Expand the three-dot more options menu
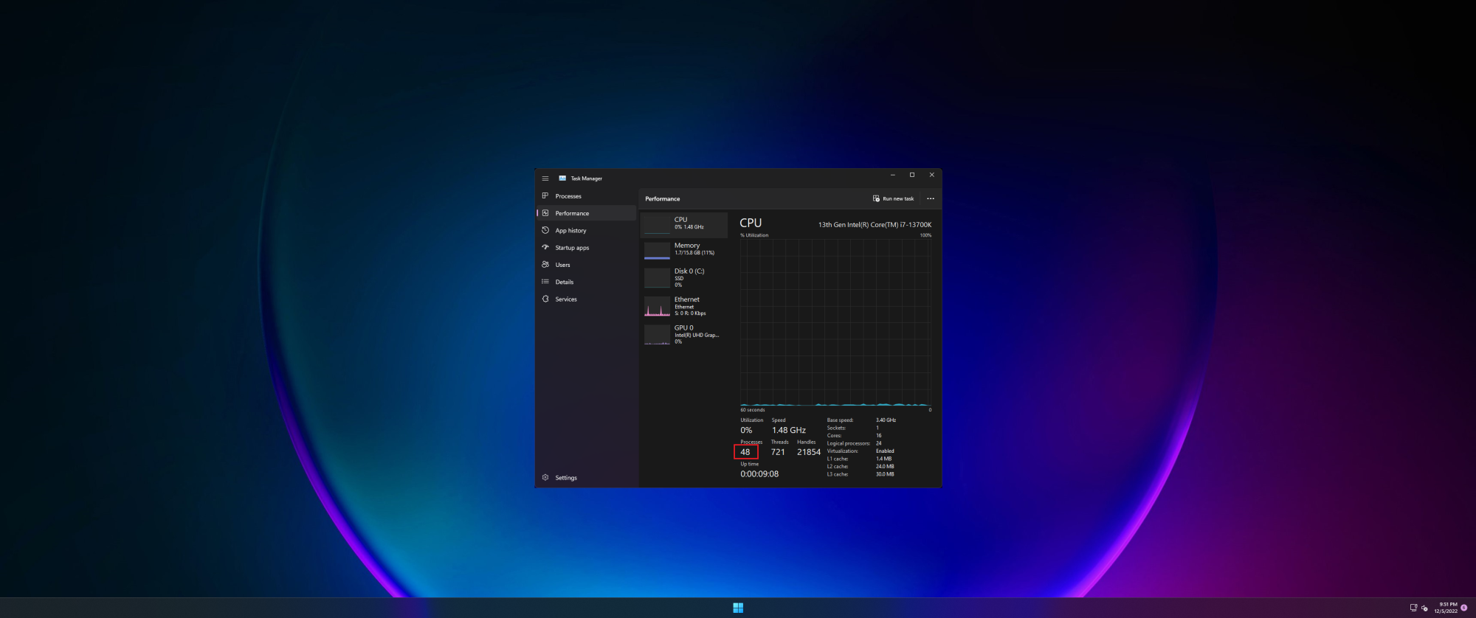 [x=930, y=198]
